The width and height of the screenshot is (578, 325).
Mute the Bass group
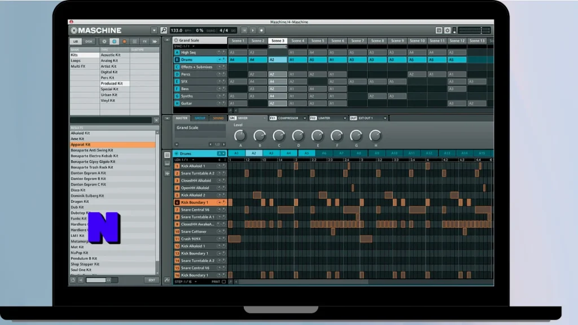pos(224,89)
